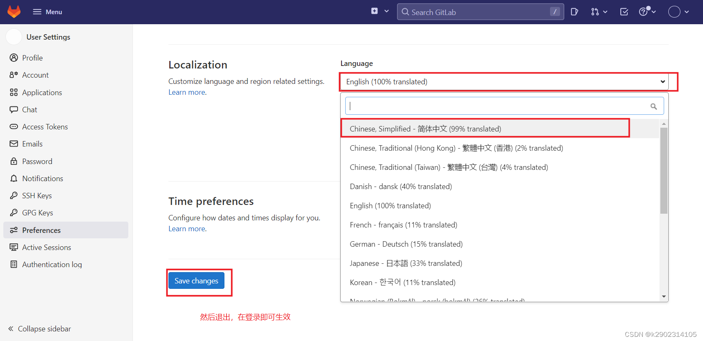Select French - français option

[x=500, y=225]
